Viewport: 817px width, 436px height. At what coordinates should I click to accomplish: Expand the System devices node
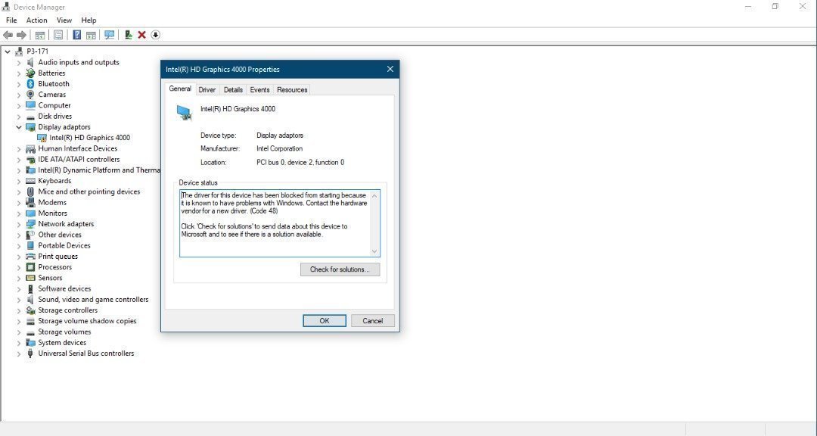coord(19,343)
